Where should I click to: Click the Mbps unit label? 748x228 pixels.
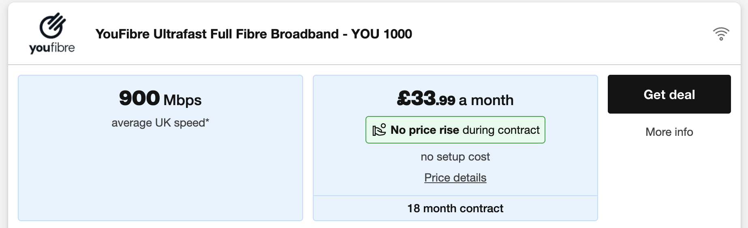point(182,100)
